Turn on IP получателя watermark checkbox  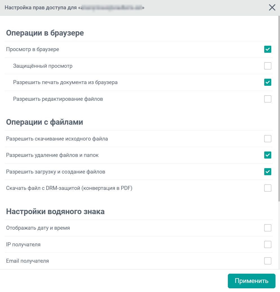(268, 245)
